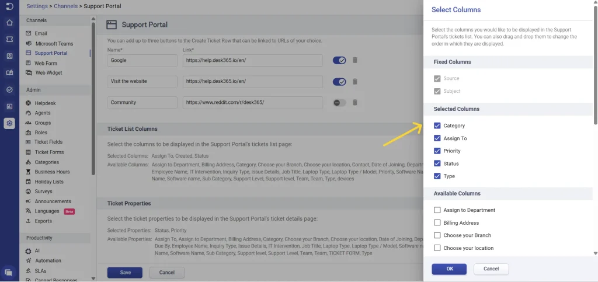Click the Visit the website name field
Screen dimensions: 598x282
[x=142, y=82]
